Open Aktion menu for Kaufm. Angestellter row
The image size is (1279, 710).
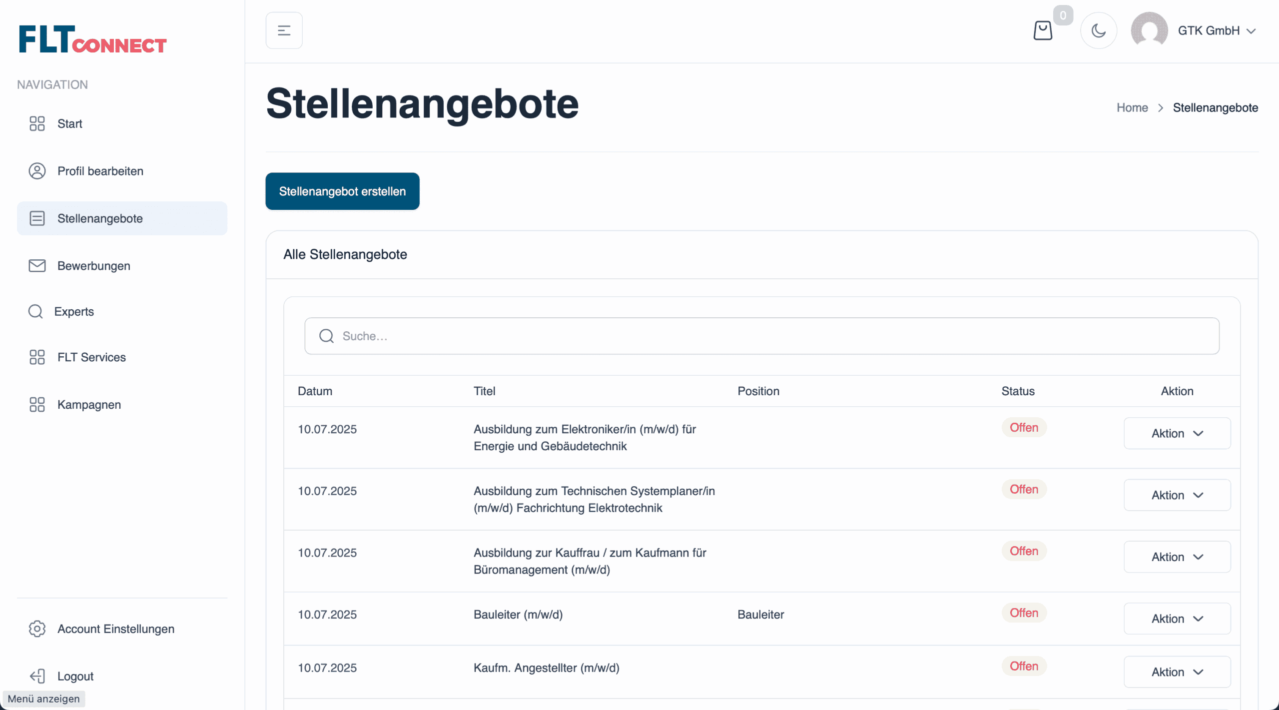click(1177, 672)
